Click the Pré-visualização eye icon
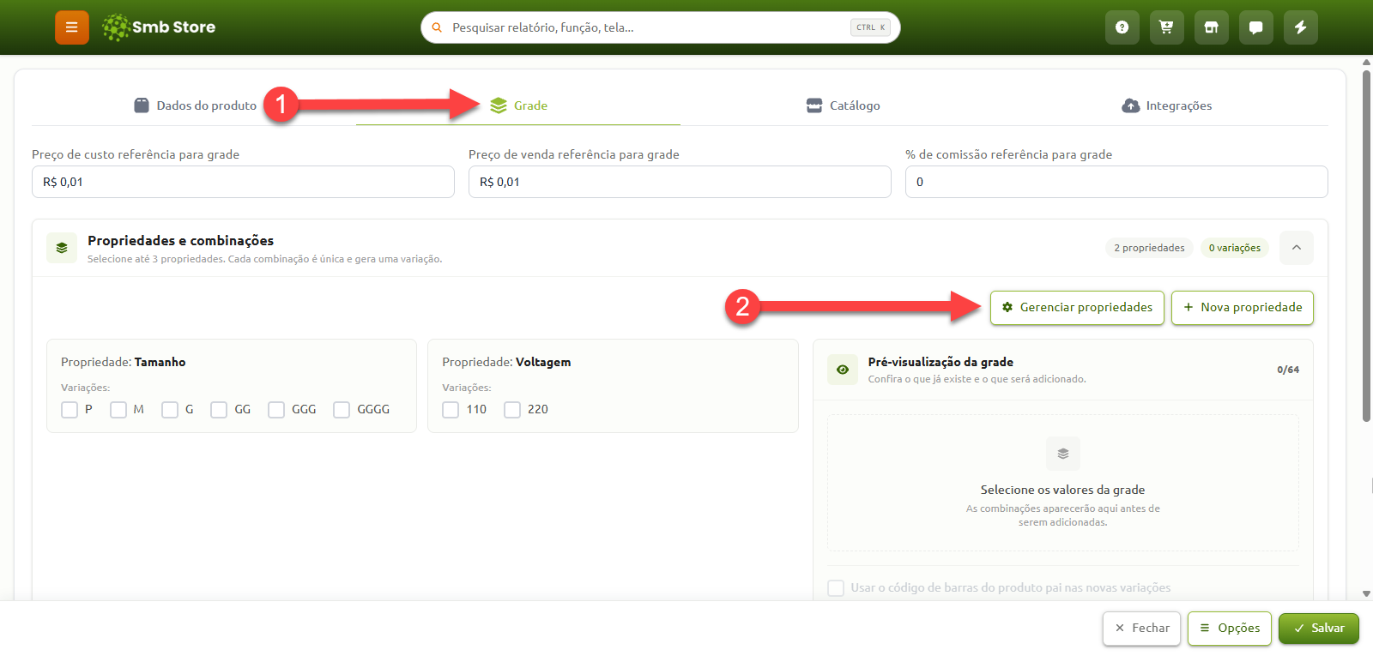1373x656 pixels. 843,370
